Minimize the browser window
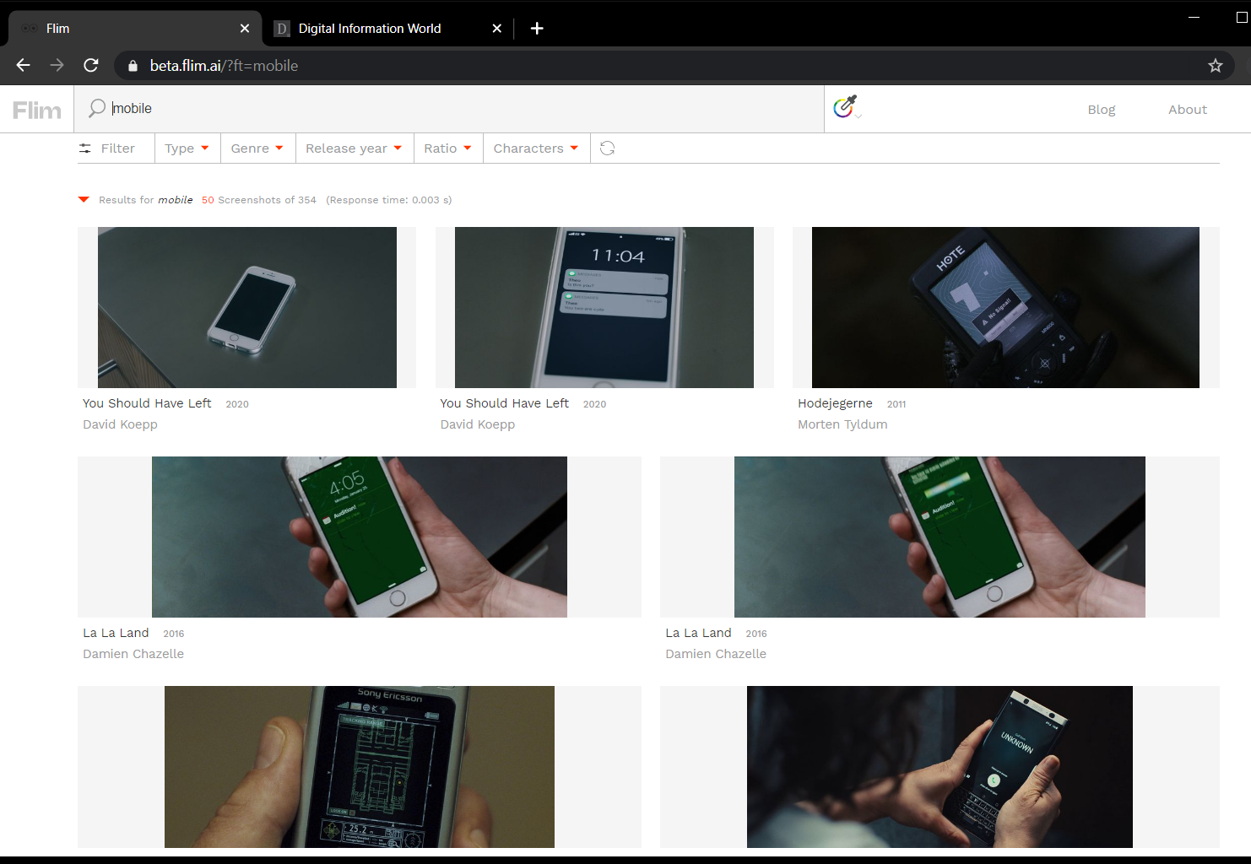This screenshot has width=1251, height=864. pyautogui.click(x=1194, y=17)
